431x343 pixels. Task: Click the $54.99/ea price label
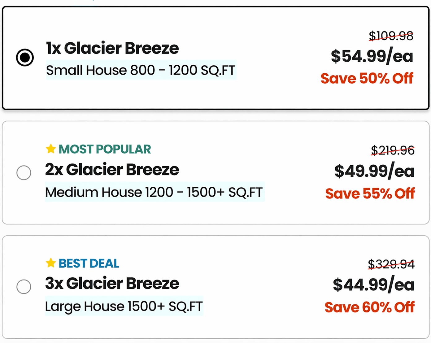(372, 57)
